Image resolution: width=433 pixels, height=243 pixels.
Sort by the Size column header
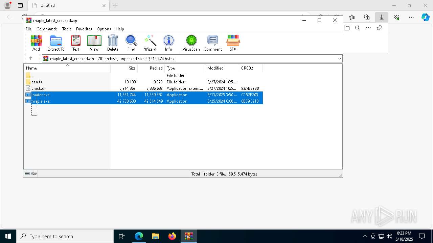click(124, 68)
